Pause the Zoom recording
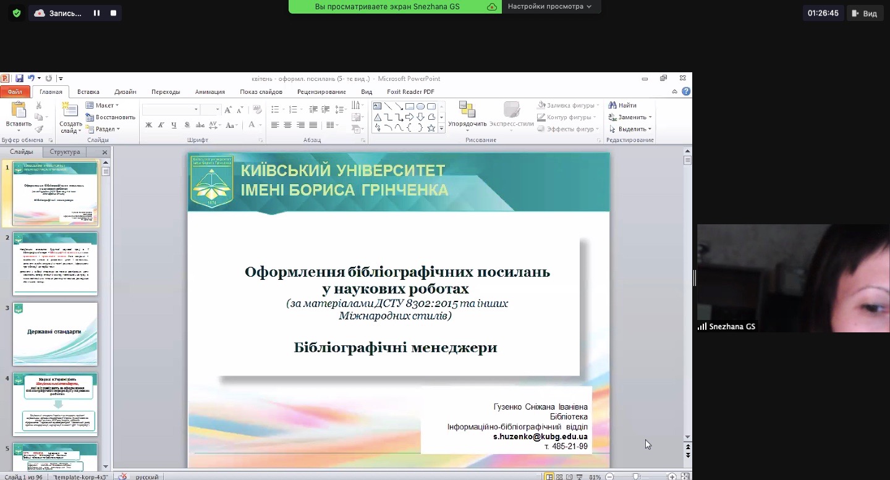Viewport: 890px width, 480px height. [96, 13]
